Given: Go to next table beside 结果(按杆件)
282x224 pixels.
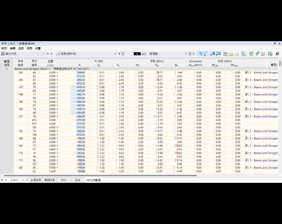Looking at the screenshot, I should coord(123,54).
